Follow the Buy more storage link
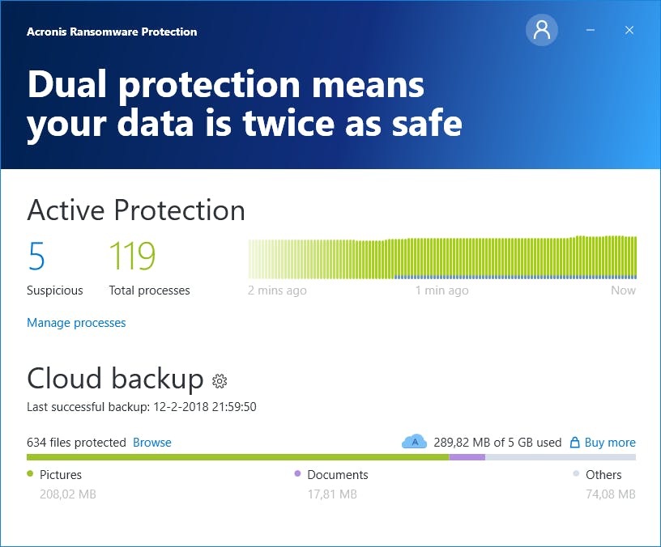 [x=610, y=443]
